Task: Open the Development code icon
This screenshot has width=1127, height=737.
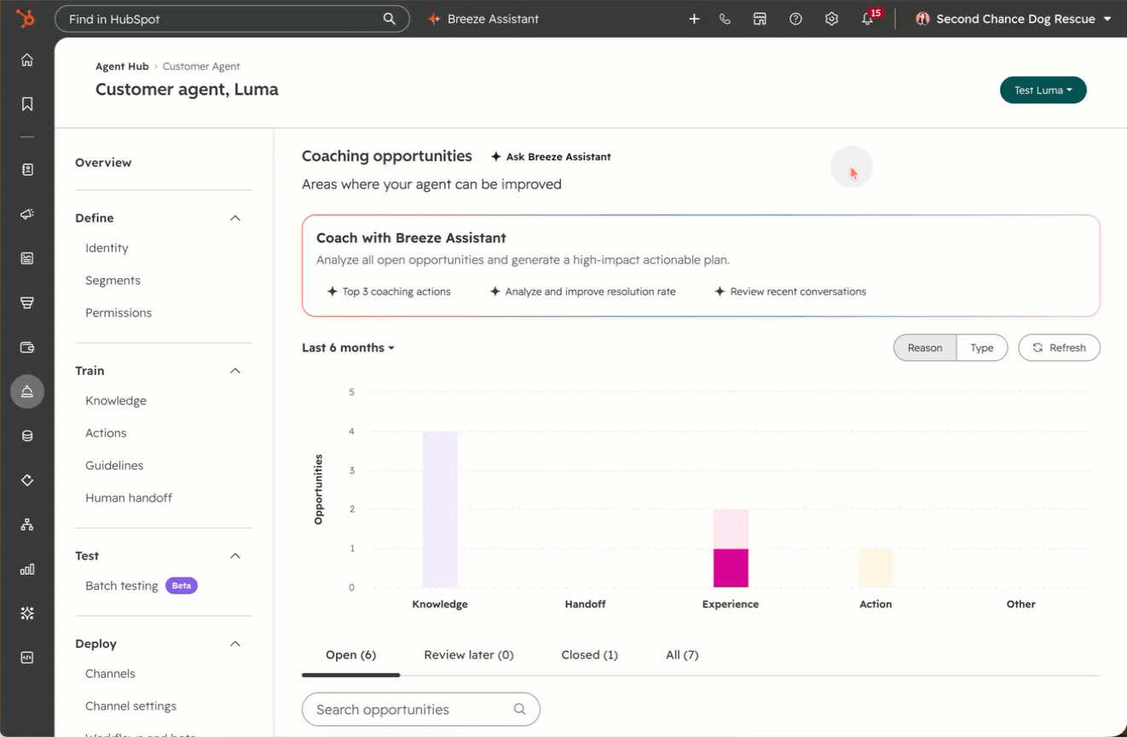Action: 27,658
